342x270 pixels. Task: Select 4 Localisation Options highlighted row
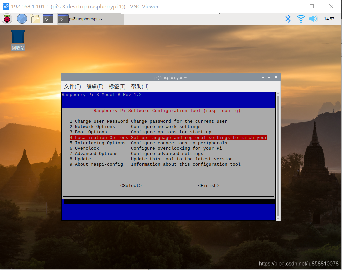[168, 138]
